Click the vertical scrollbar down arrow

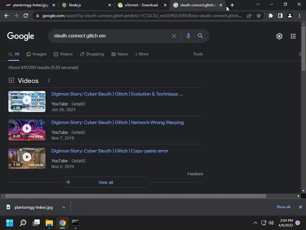pos(303,191)
